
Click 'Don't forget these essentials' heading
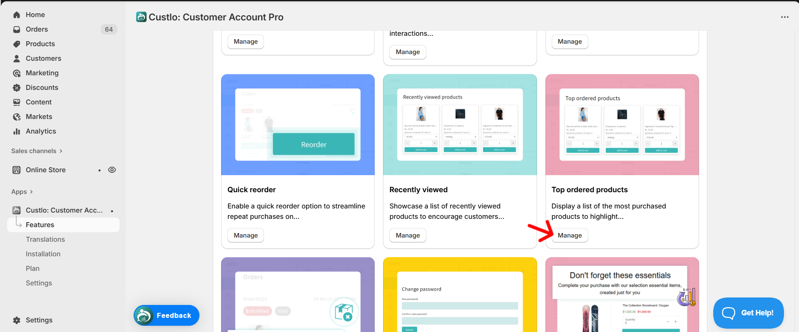620,275
